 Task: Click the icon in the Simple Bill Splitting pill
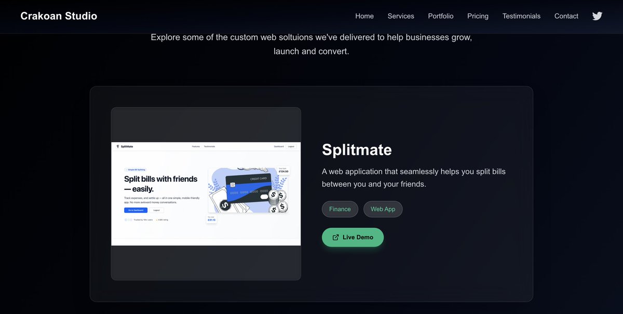click(127, 170)
